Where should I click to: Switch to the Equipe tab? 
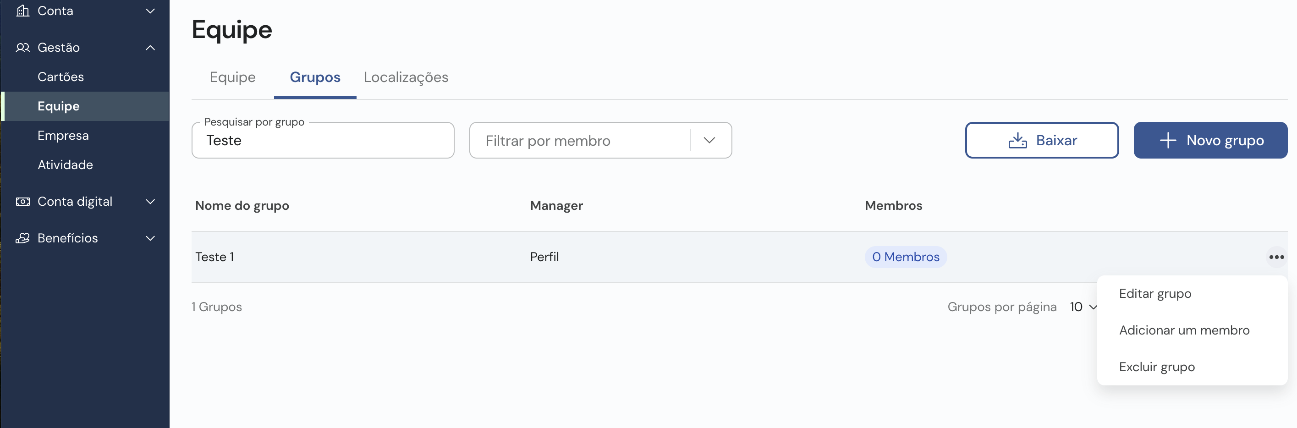(x=233, y=77)
